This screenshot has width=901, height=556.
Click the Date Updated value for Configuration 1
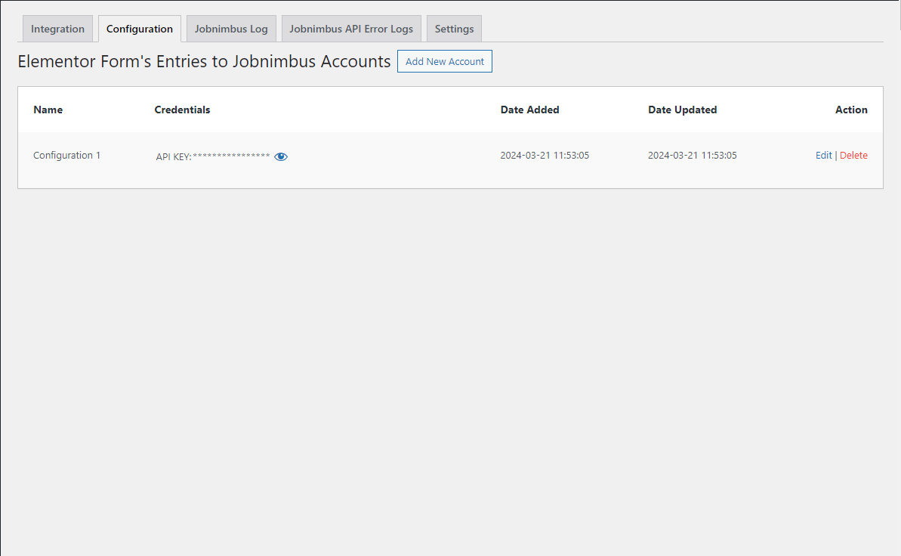[692, 156]
